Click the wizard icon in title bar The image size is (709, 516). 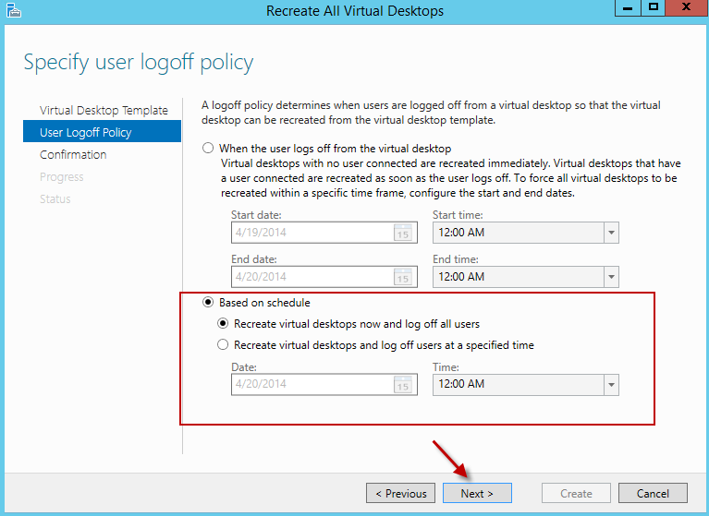point(12,11)
